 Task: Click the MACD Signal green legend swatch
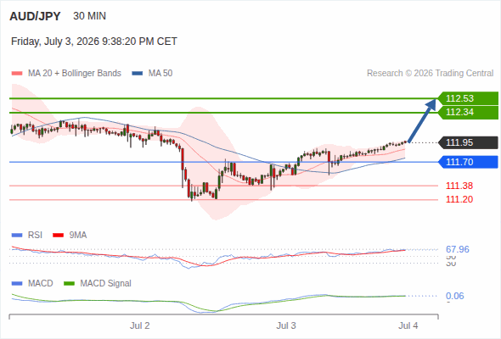pos(69,284)
